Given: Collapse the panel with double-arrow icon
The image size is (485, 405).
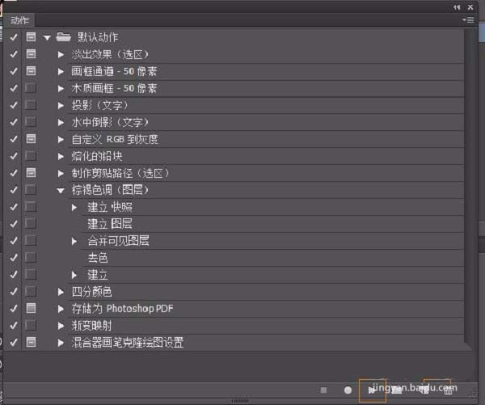Looking at the screenshot, I should tap(457, 6).
